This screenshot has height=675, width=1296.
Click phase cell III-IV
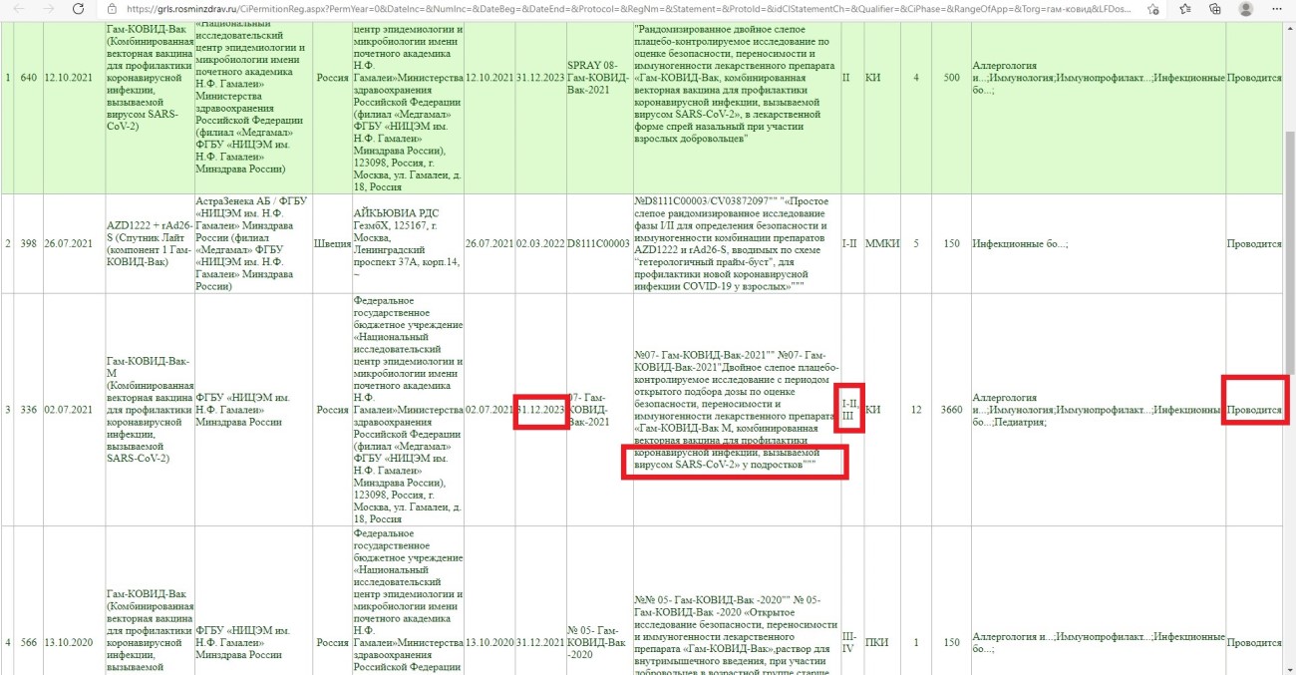[850, 643]
